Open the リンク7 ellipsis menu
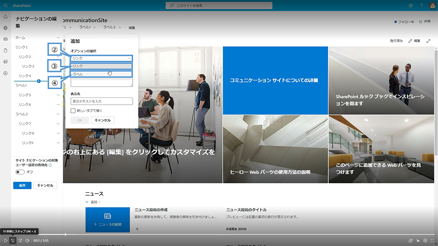The height and width of the screenshot is (246, 438). point(58,124)
